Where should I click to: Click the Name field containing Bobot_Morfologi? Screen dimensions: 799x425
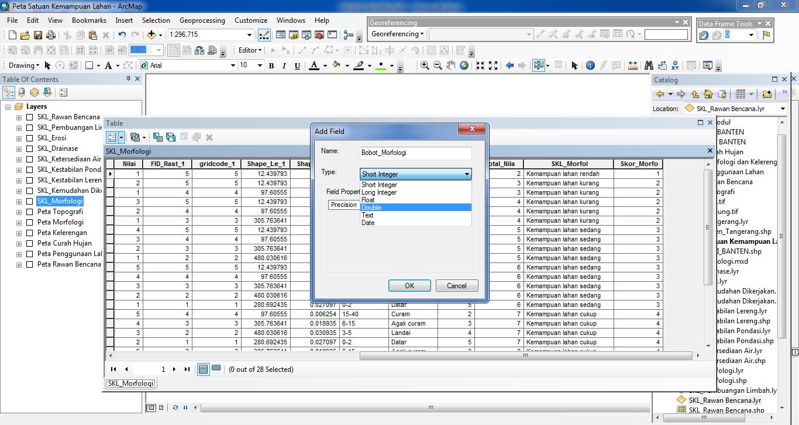tap(415, 153)
